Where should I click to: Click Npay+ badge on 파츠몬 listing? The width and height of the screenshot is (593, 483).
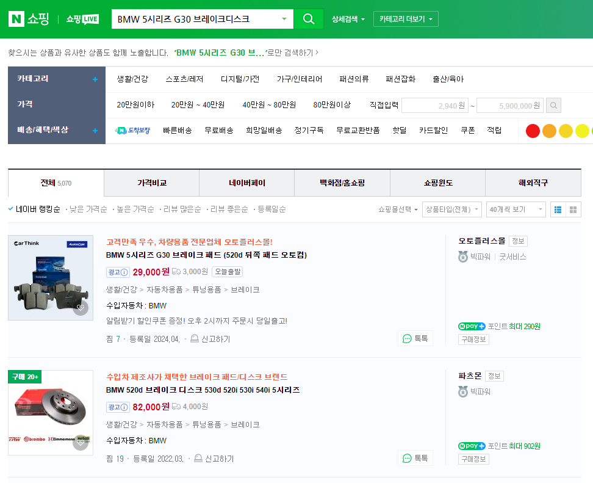(472, 446)
